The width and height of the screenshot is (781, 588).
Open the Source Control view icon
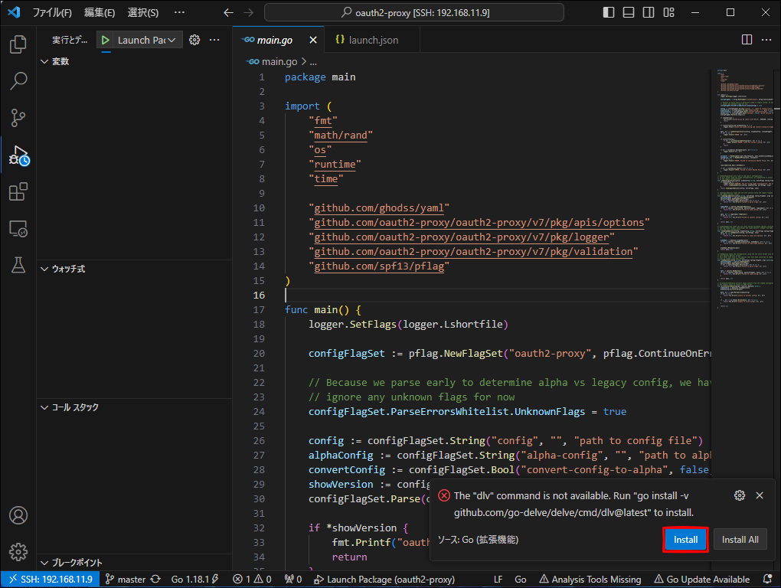click(18, 117)
